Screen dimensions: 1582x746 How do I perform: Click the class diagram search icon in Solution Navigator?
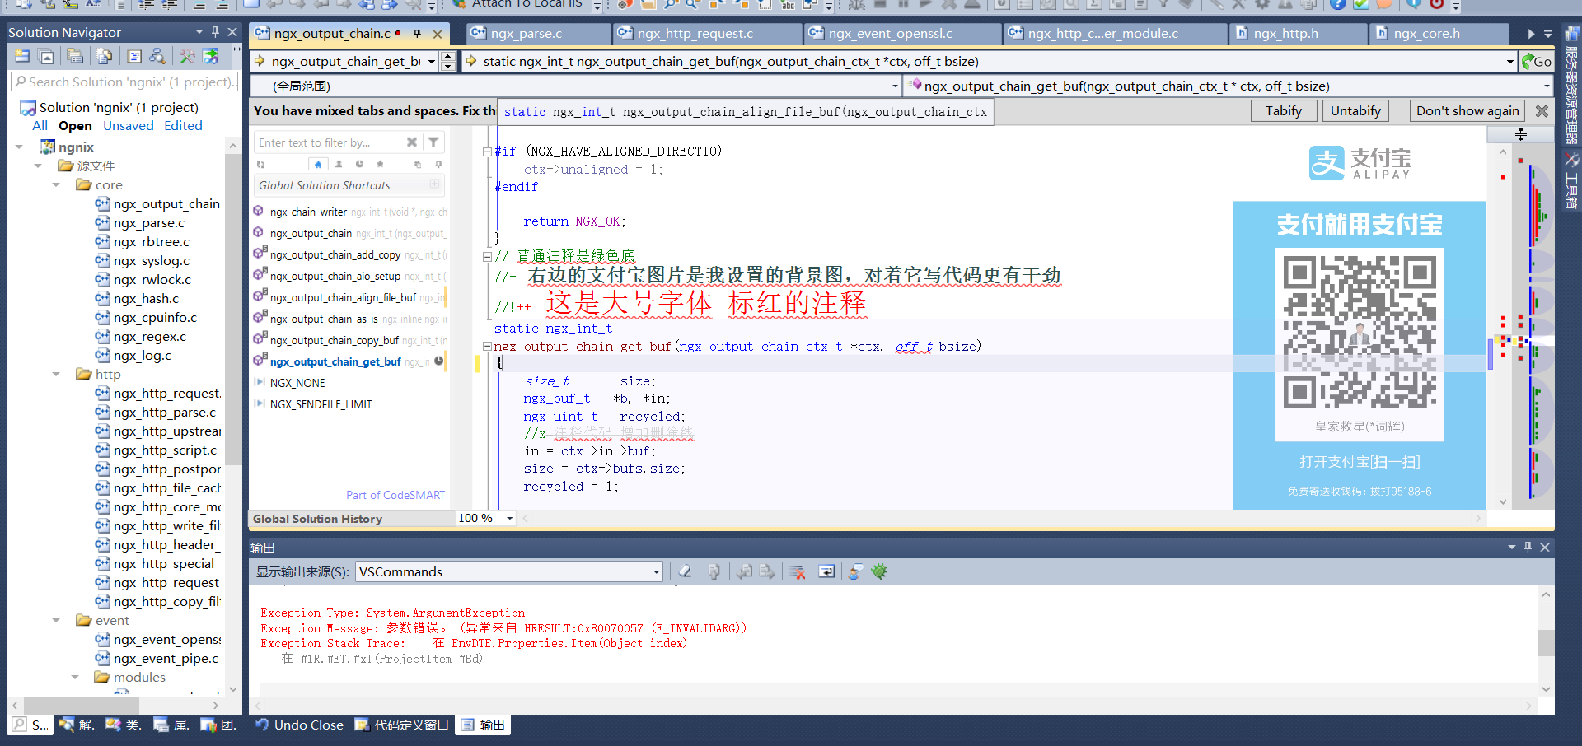[x=157, y=56]
